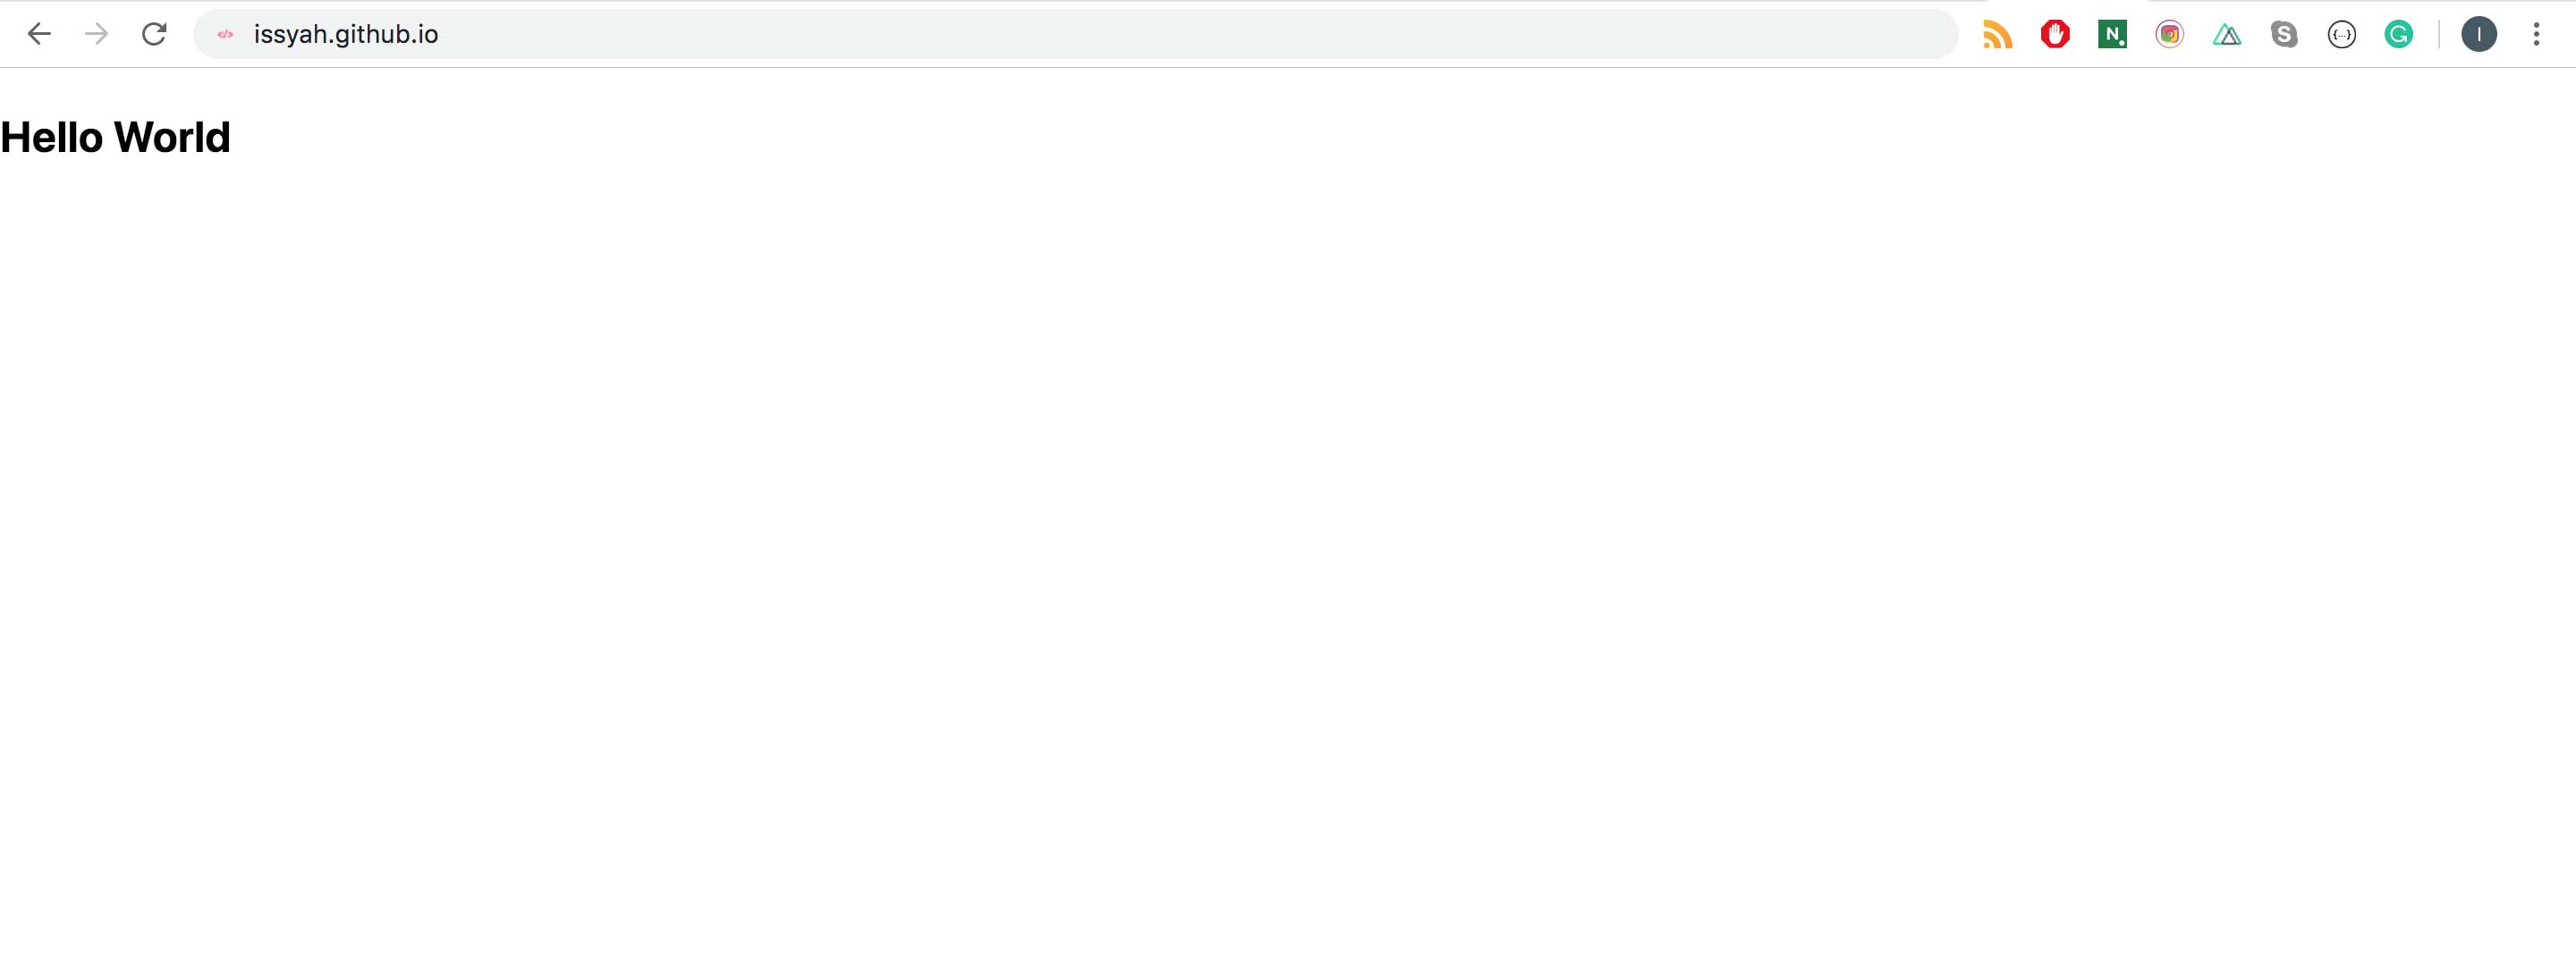Click the yellow triangle extension icon
2576x971 pixels.
pyautogui.click(x=2226, y=33)
